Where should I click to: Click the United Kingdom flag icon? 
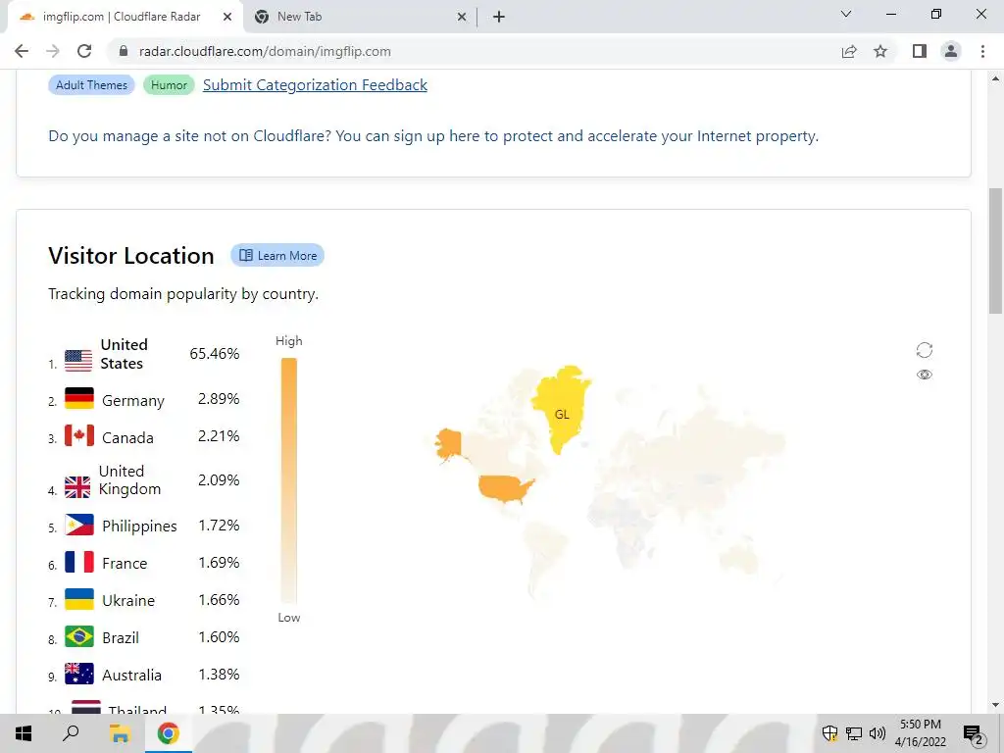[x=77, y=487]
